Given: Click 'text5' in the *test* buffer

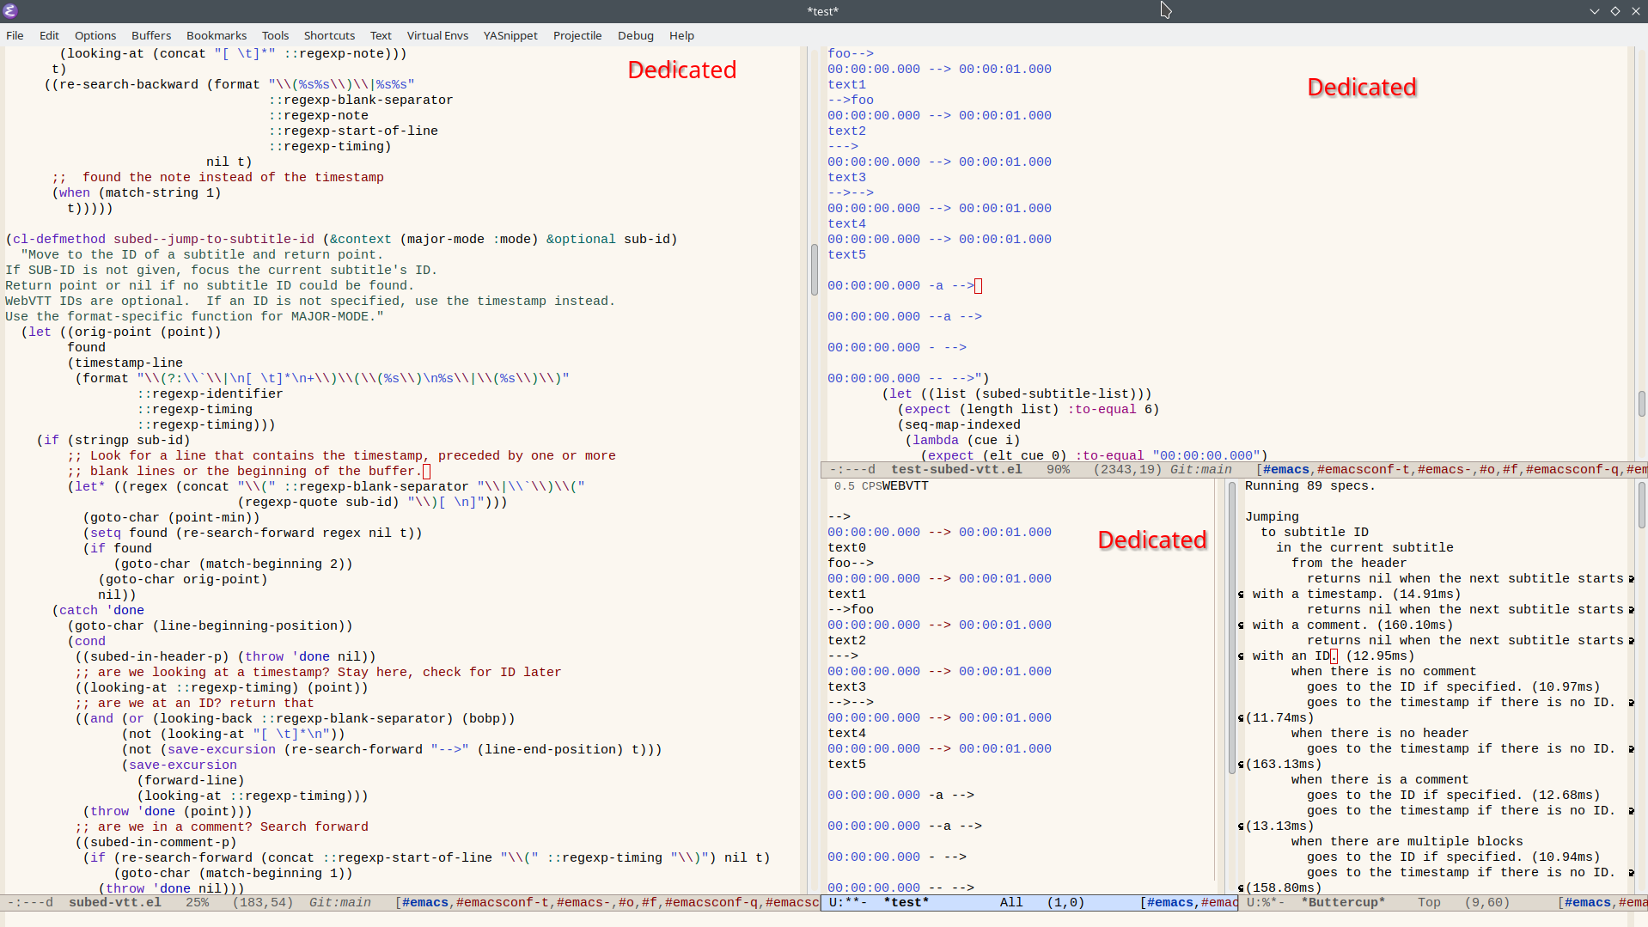Looking at the screenshot, I should pyautogui.click(x=846, y=764).
